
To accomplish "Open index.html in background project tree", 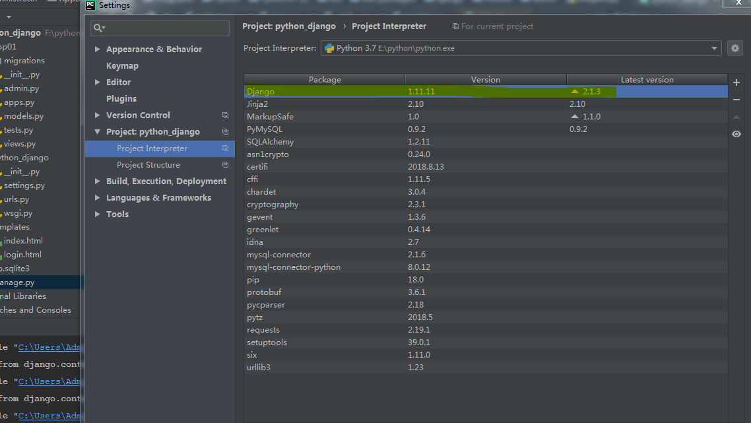I will click(x=23, y=240).
